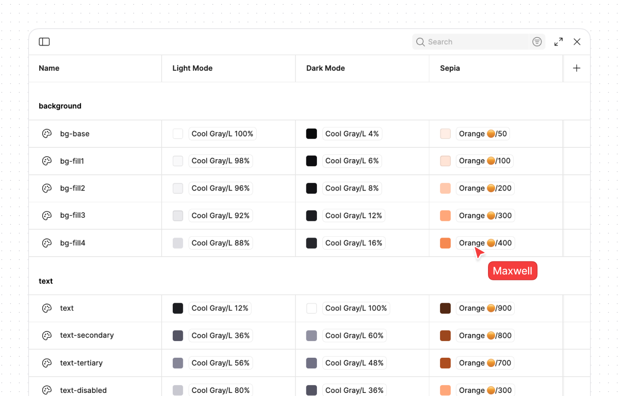Add a new mode with the plus button
The width and height of the screenshot is (619, 396).
[x=576, y=68]
